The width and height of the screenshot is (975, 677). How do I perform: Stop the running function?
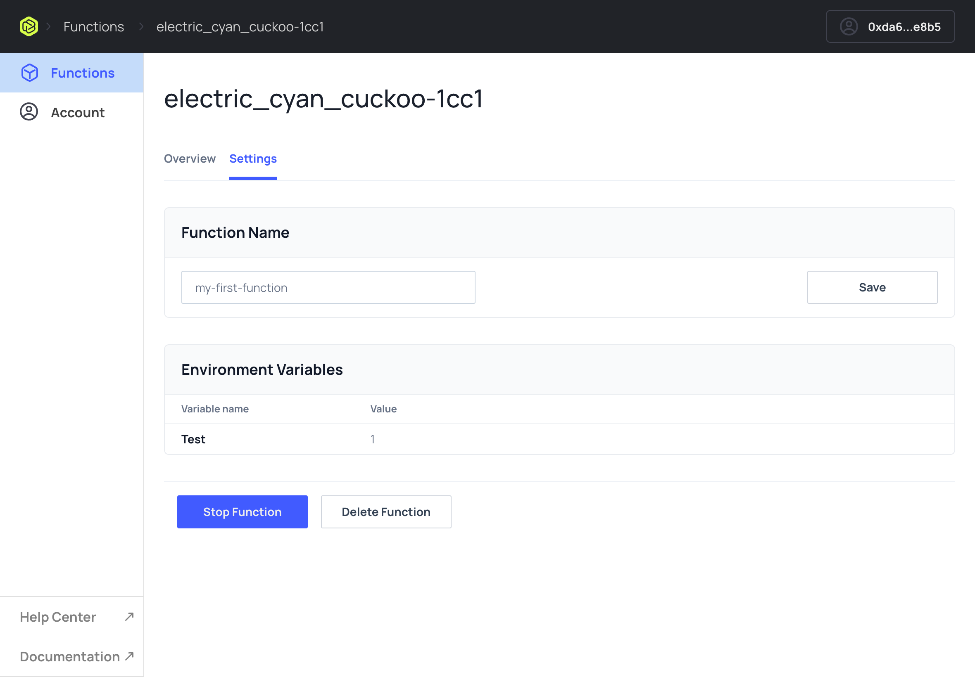[x=242, y=511]
